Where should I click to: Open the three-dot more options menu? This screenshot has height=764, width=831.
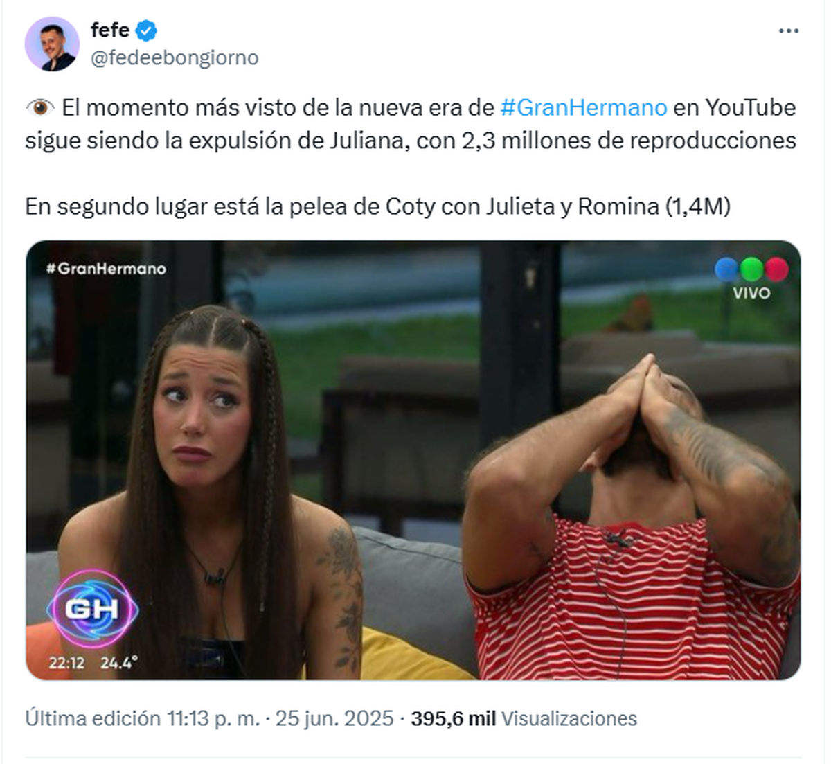click(x=789, y=31)
